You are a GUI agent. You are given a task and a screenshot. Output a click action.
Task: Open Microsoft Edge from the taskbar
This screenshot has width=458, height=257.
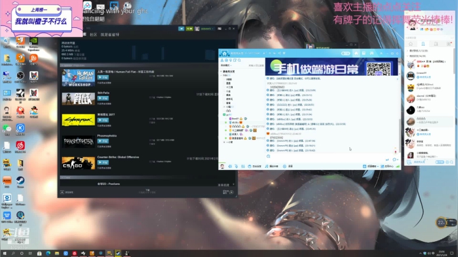pyautogui.click(x=48, y=253)
